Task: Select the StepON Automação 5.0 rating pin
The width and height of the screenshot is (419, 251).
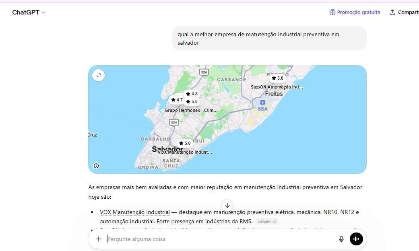Action: point(278,78)
